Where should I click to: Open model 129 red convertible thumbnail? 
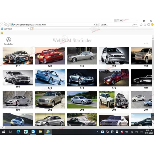[x=50, y=56]
